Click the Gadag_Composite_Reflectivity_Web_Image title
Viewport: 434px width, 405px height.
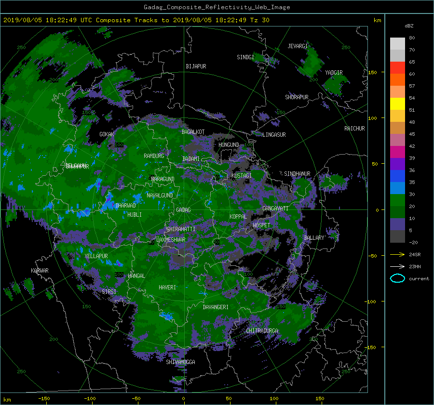[x=217, y=7]
